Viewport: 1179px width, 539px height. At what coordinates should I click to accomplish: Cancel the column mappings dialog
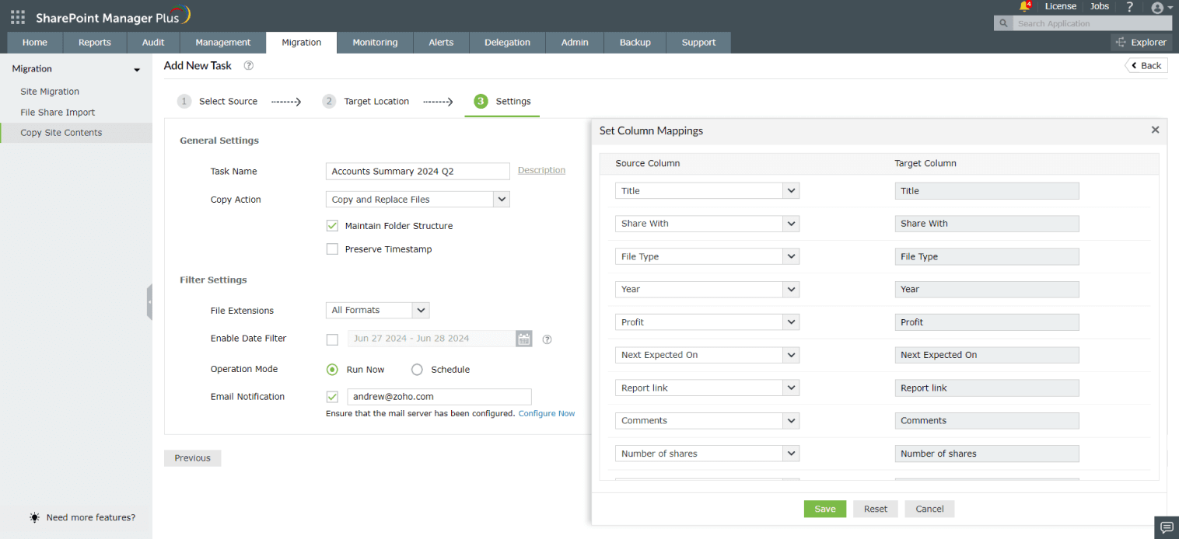929,509
